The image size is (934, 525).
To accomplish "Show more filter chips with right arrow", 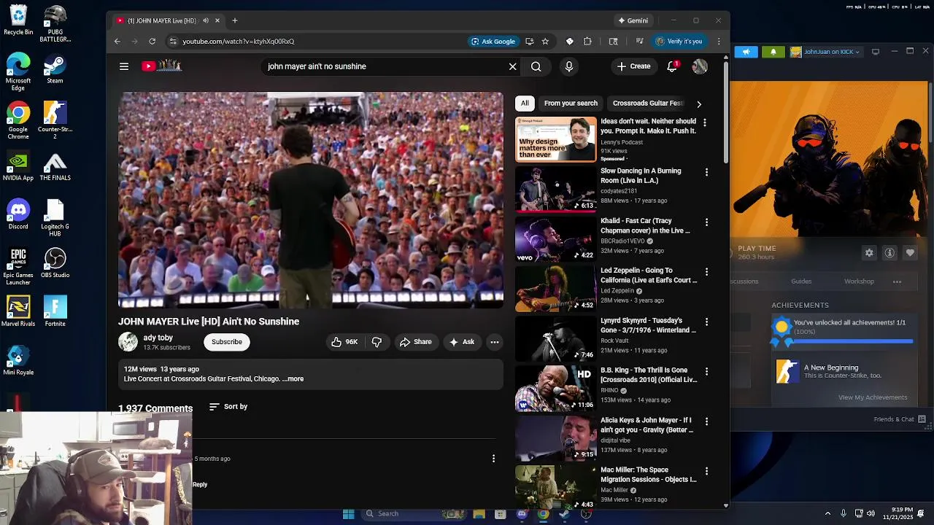I will pyautogui.click(x=699, y=104).
